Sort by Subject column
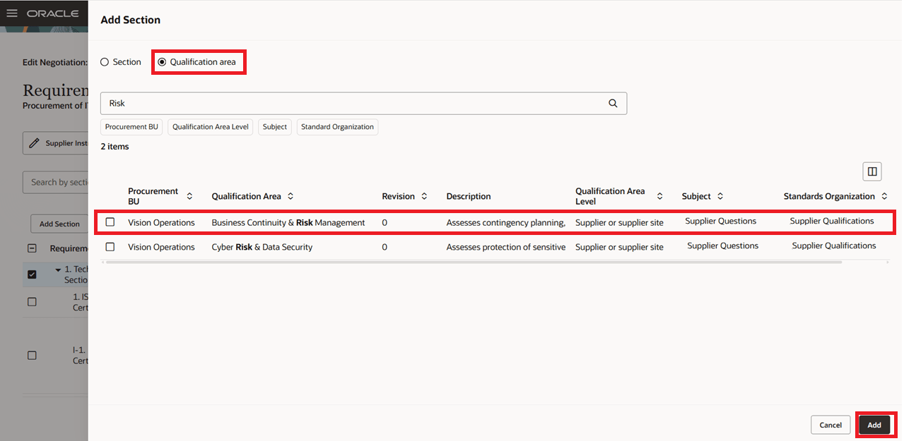 pyautogui.click(x=720, y=196)
